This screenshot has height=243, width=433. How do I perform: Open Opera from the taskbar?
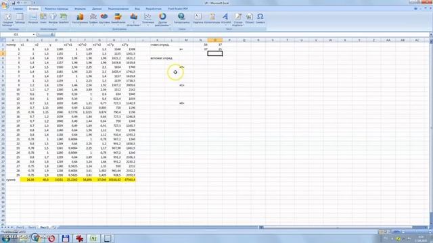51,238
